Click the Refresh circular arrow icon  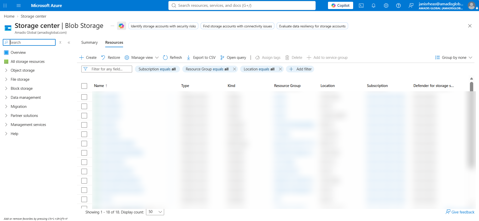(x=165, y=58)
